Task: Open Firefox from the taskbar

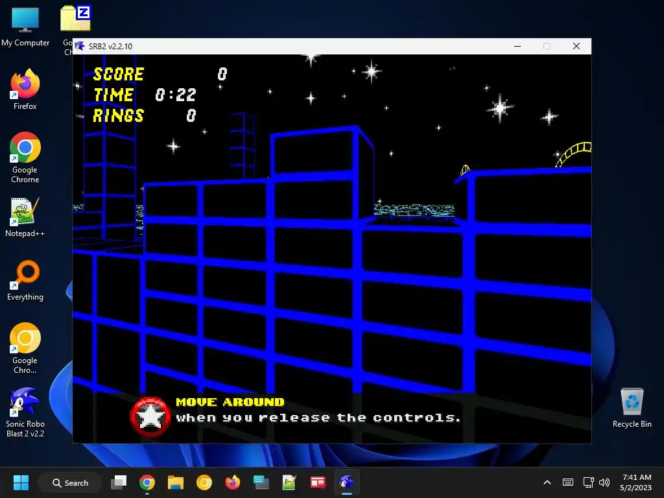Action: [233, 482]
